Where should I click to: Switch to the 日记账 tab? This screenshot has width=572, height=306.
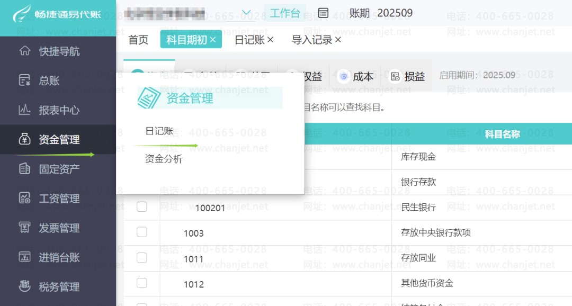pos(249,39)
